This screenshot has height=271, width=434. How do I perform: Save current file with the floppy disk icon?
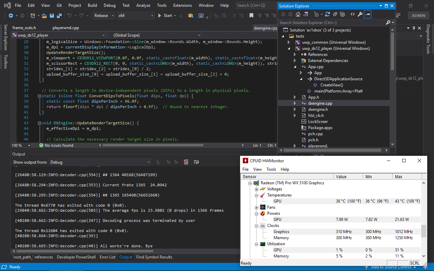pos(52,16)
